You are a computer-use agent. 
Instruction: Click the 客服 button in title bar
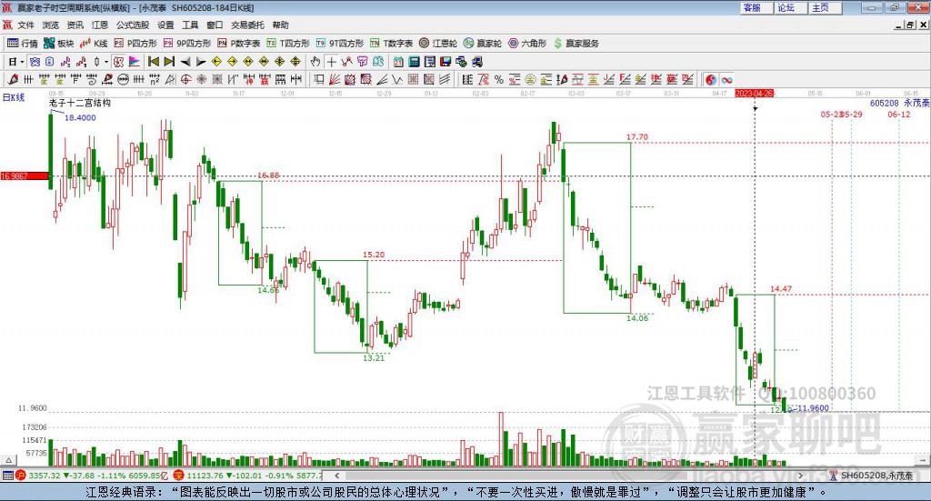pyautogui.click(x=756, y=7)
